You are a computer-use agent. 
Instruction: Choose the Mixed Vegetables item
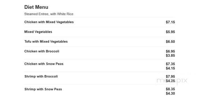click(x=38, y=32)
